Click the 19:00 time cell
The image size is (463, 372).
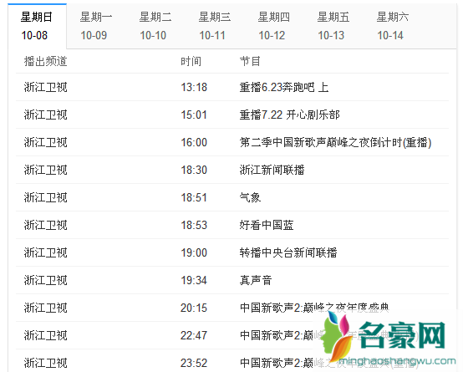click(194, 252)
